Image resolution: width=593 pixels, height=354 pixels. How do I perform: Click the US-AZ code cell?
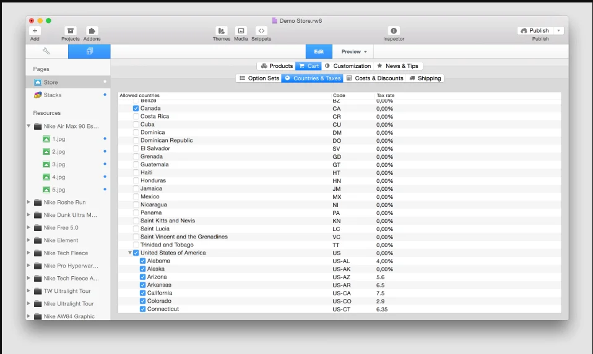tap(341, 277)
